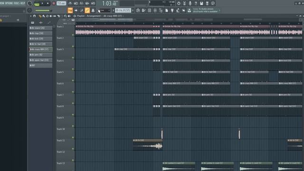This screenshot has height=171, width=304.
Task: Click the multilink to controllers icon
Action: coord(93,10)
